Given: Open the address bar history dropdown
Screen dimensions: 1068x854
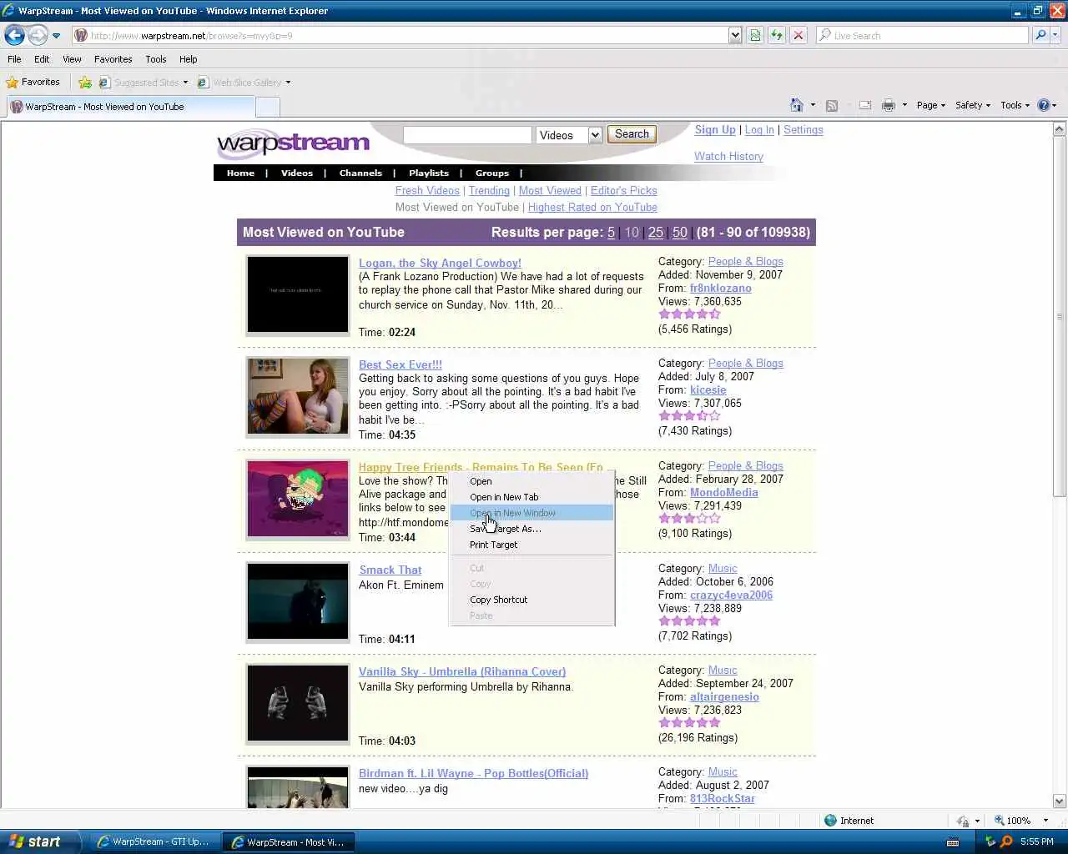Looking at the screenshot, I should coord(735,35).
